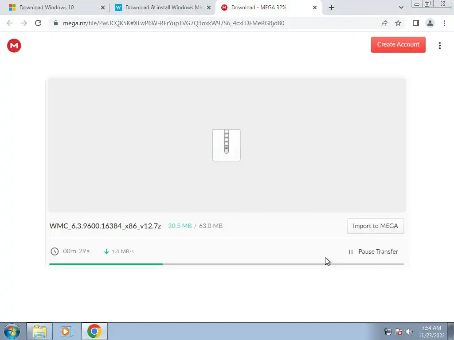Image resolution: width=454 pixels, height=340 pixels.
Task: Launch Windows Media Player from taskbar
Action: pos(67,331)
